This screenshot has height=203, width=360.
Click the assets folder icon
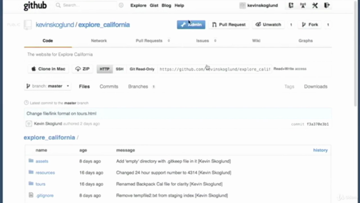click(31, 160)
